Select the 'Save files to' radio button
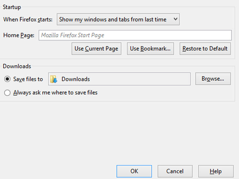239x179 pixels. click(7, 79)
